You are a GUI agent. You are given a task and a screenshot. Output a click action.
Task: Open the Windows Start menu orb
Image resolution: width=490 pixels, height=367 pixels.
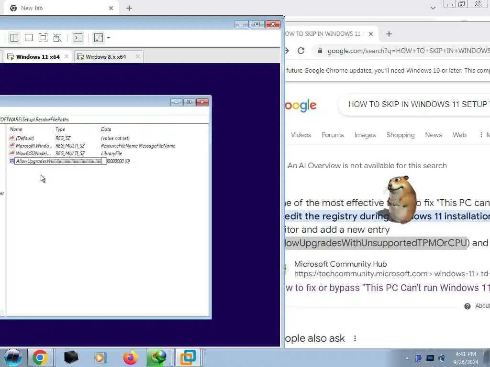pyautogui.click(x=13, y=357)
